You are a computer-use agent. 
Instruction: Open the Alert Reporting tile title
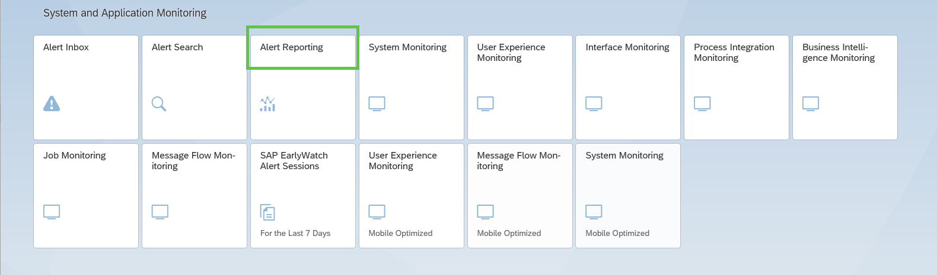coord(291,47)
